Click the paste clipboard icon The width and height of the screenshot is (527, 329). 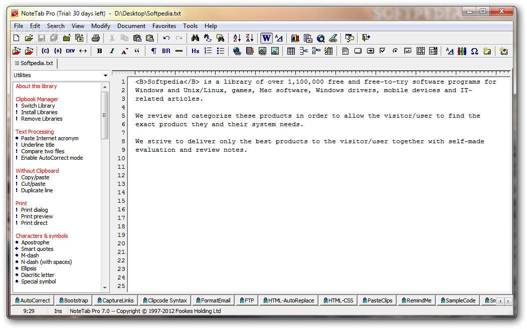(x=137, y=38)
